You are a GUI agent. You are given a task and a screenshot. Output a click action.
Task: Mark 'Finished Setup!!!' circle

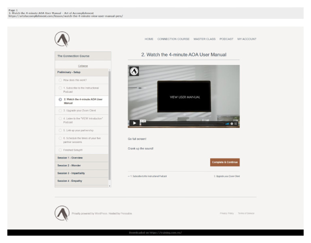[60, 150]
